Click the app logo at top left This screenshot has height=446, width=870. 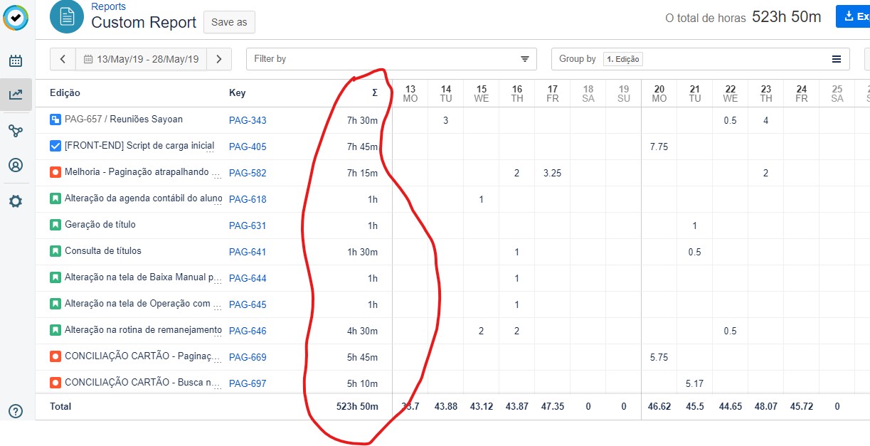[16, 18]
